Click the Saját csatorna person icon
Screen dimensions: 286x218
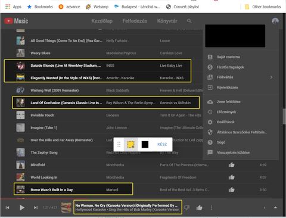210,57
